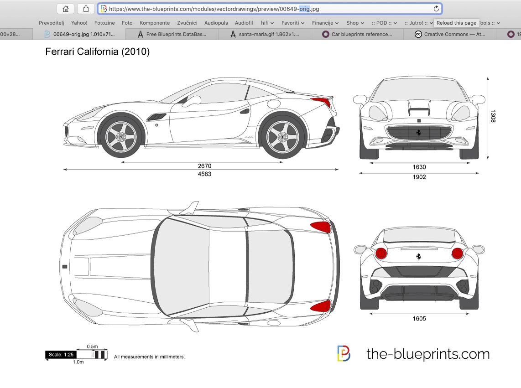Click the Car blueprints tab's purple ring icon
The width and height of the screenshot is (521, 388).
tap(326, 34)
